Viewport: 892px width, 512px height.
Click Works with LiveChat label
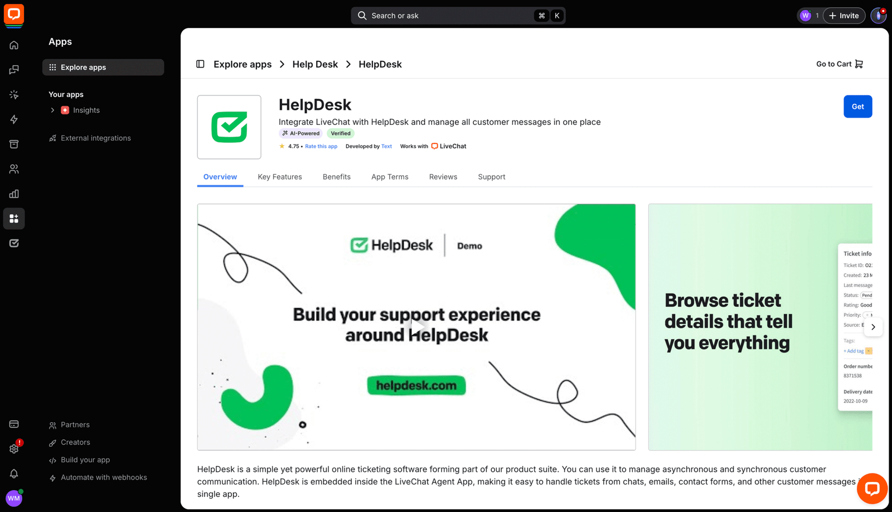point(433,147)
